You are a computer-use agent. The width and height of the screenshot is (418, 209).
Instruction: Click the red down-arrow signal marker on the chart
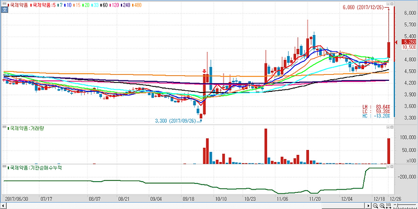204,71
